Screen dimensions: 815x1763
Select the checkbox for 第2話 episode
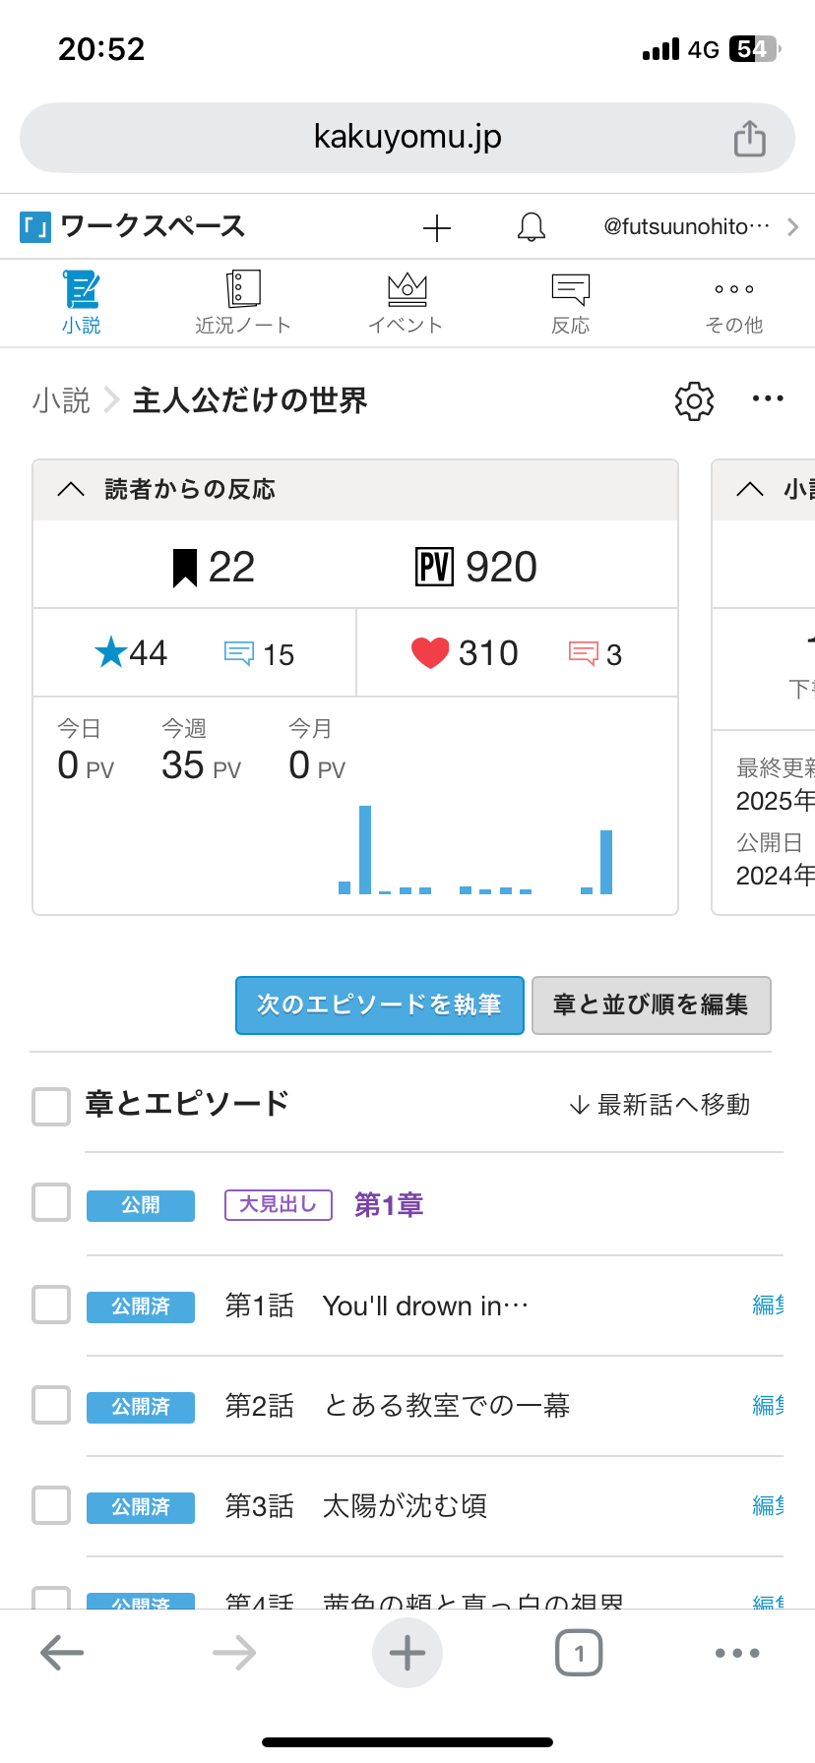[x=51, y=1405]
